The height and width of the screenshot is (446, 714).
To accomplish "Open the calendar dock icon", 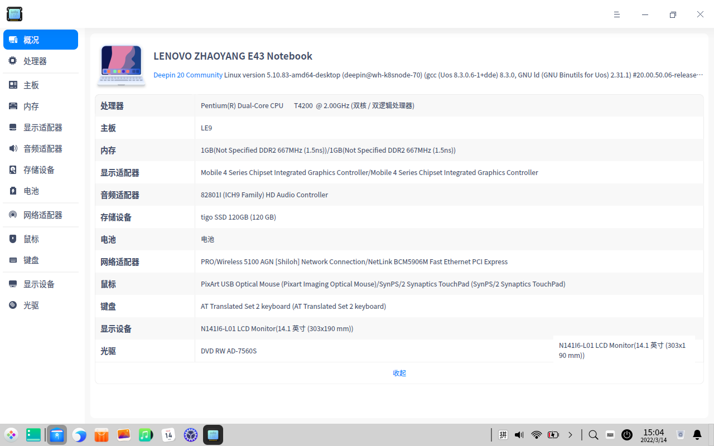I will point(168,435).
